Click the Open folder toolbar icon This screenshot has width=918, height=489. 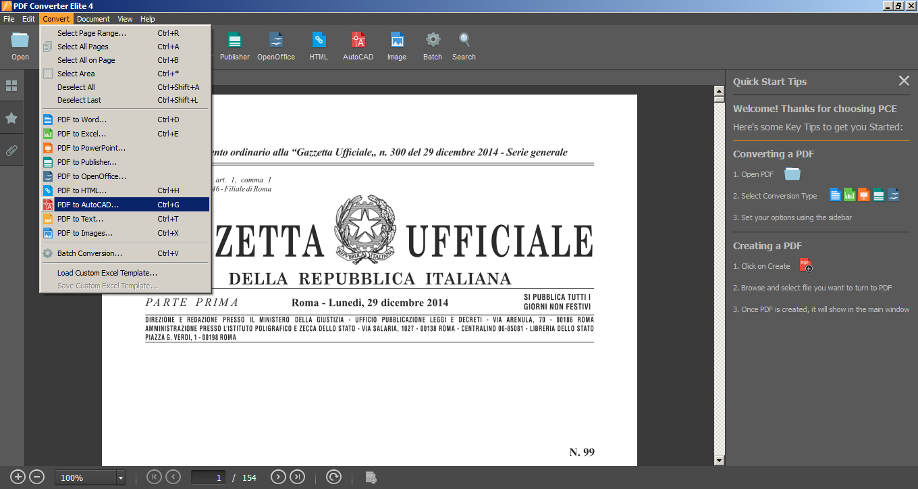20,41
